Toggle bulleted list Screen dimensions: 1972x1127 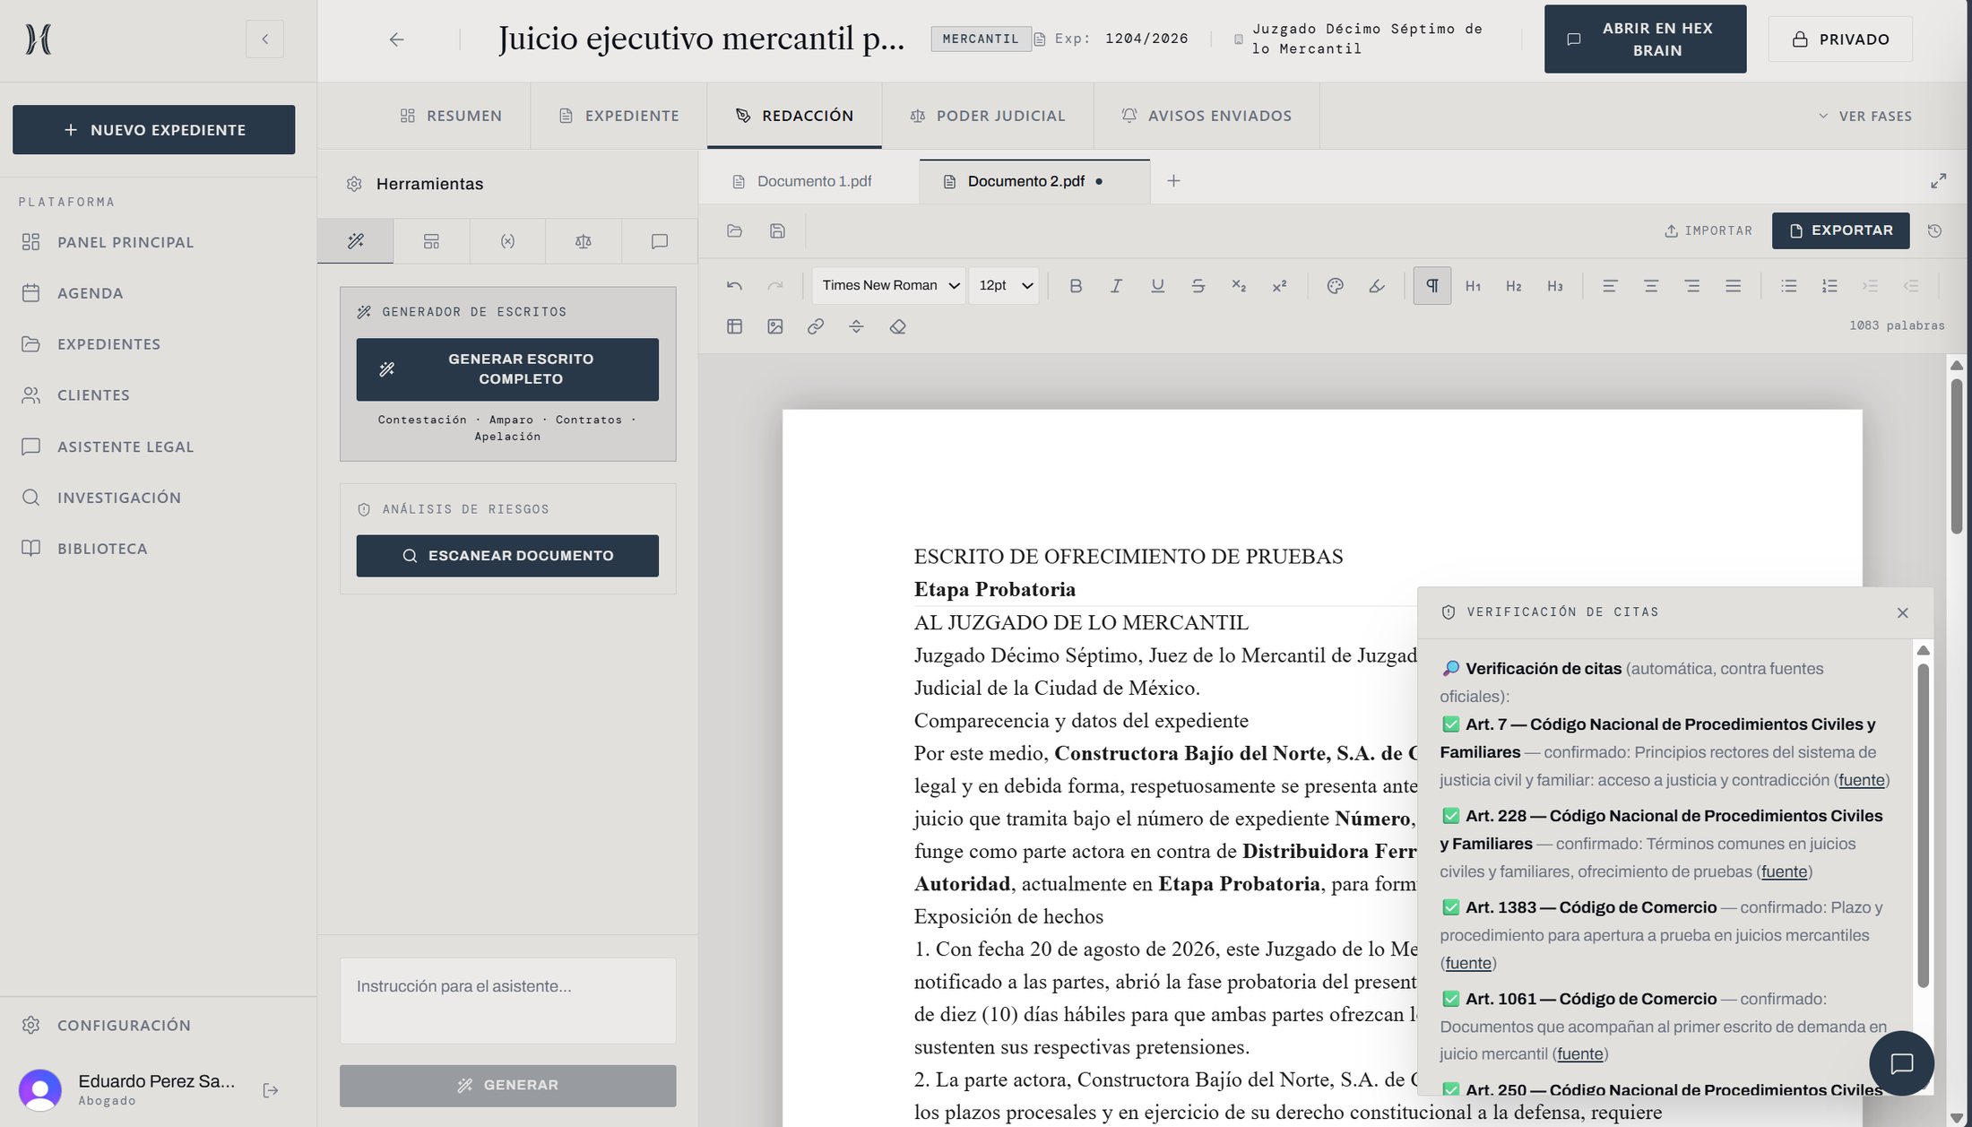[1789, 285]
